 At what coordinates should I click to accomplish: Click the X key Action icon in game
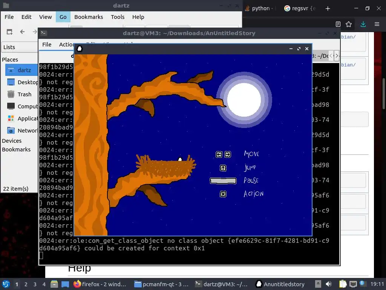[x=223, y=194]
